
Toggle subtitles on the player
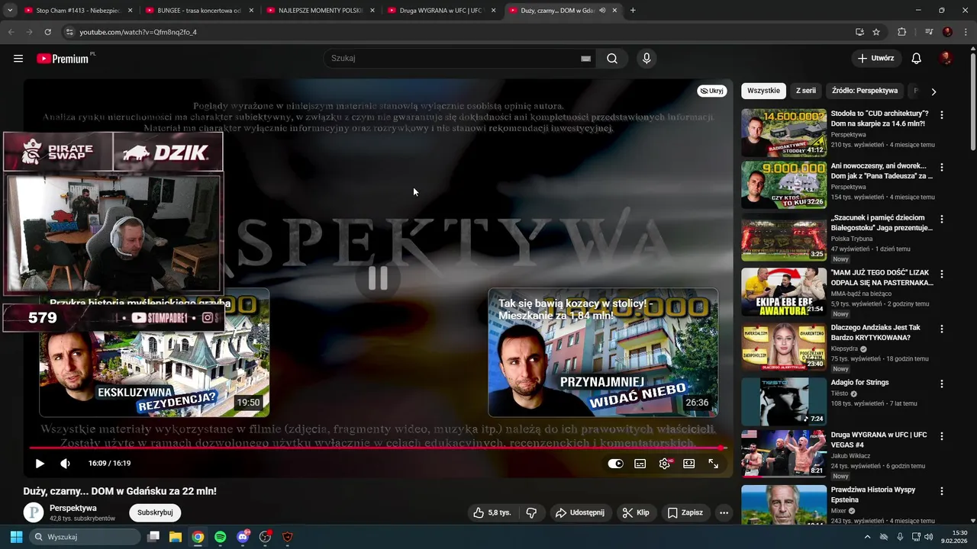[x=640, y=464]
